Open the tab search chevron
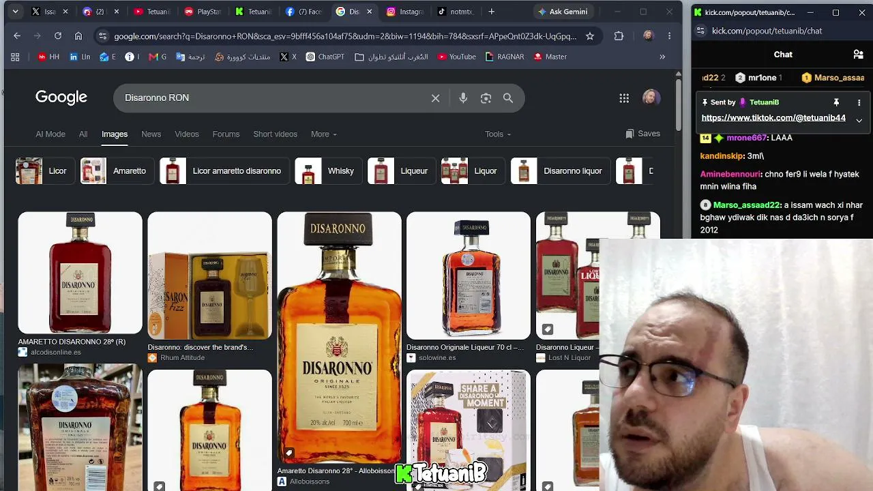 (x=15, y=12)
